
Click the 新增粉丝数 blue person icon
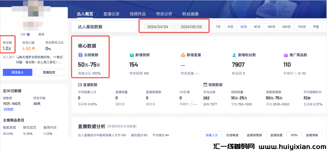pyautogui.click(x=234, y=54)
